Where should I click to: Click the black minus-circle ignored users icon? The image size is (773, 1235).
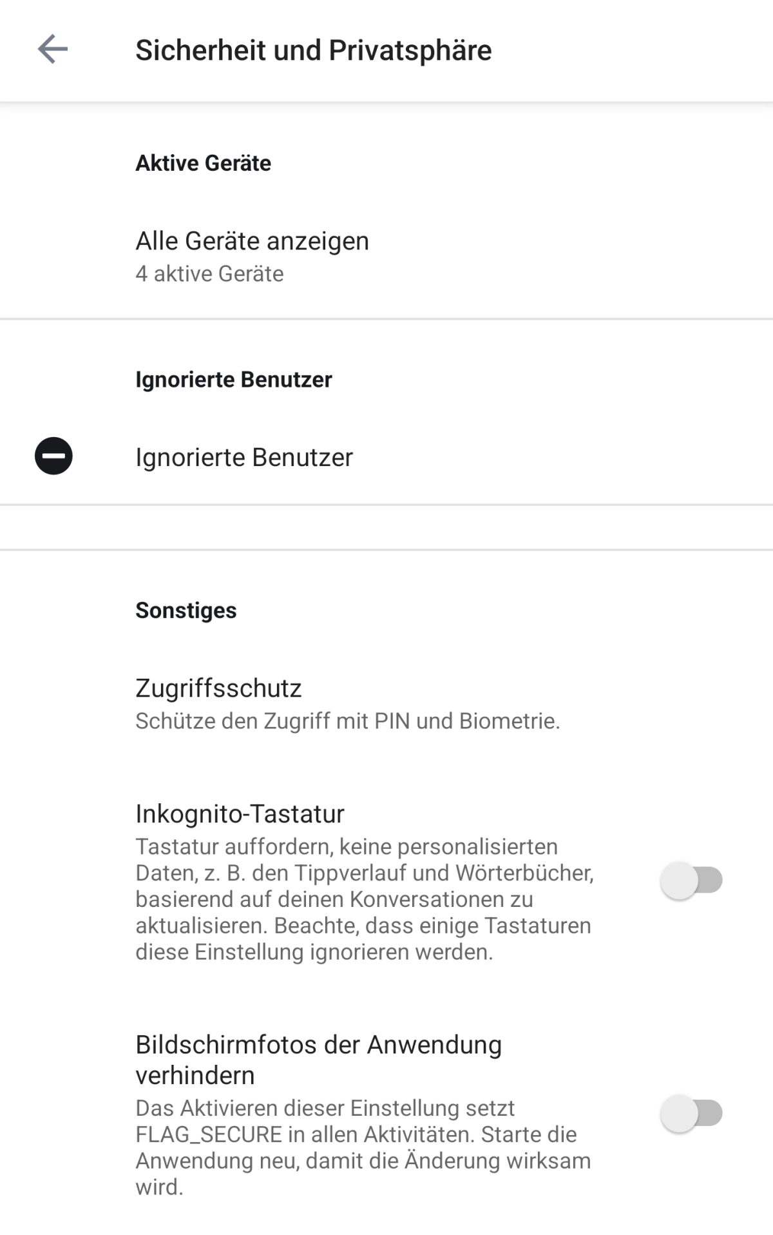click(x=53, y=456)
